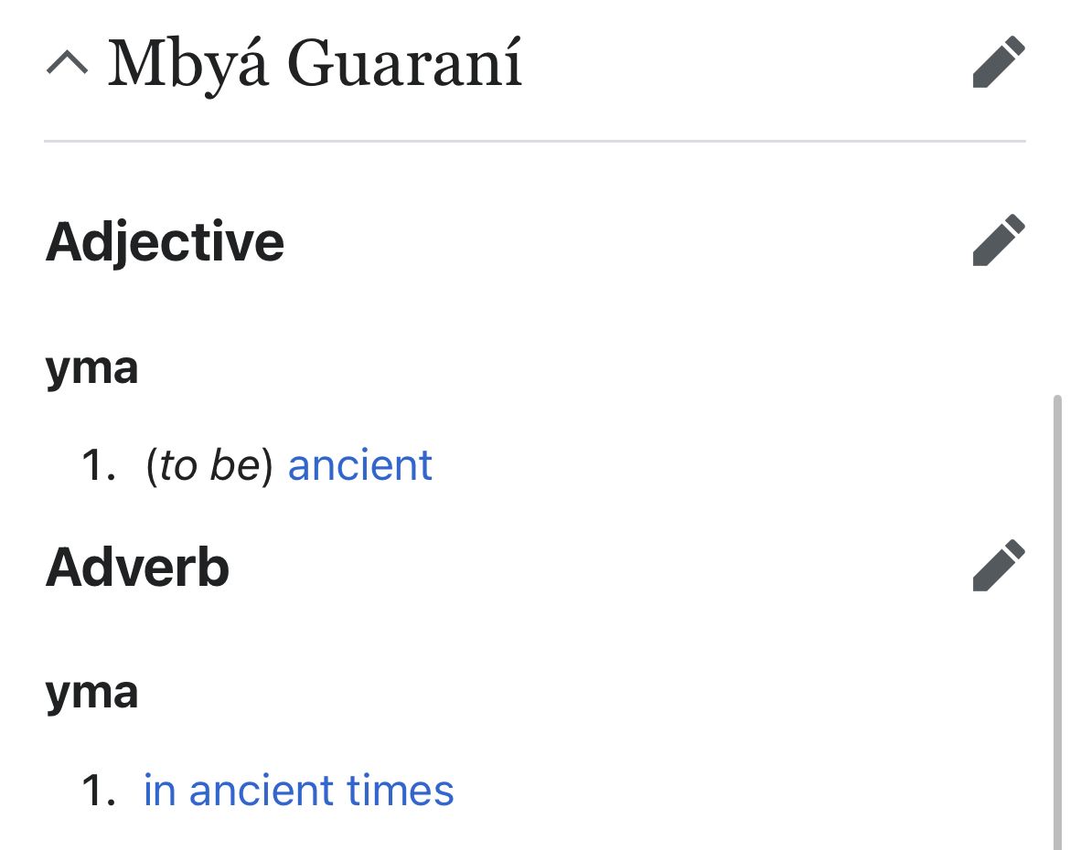Click list number 1 beside "ancient"
The width and height of the screenshot is (1070, 850).
coord(99,465)
